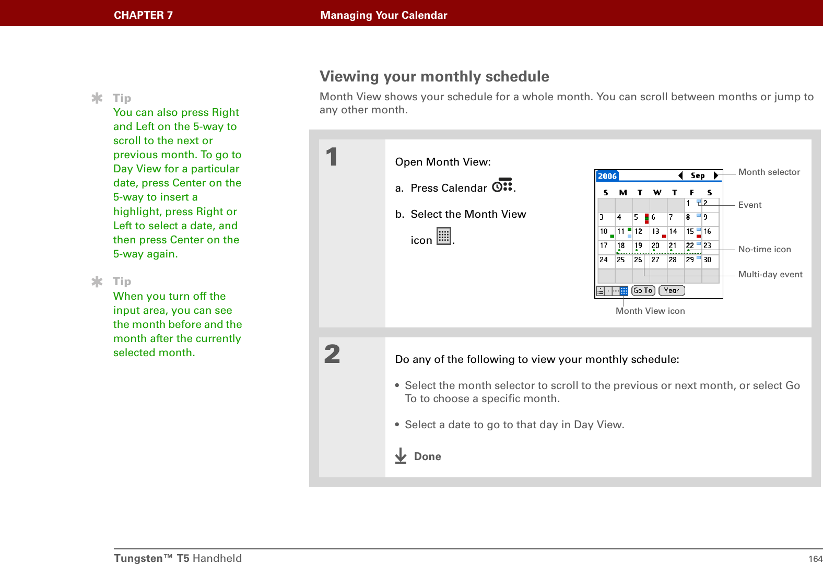The height and width of the screenshot is (564, 823).
Task: Open day 8 in the month grid
Action: [x=693, y=219]
